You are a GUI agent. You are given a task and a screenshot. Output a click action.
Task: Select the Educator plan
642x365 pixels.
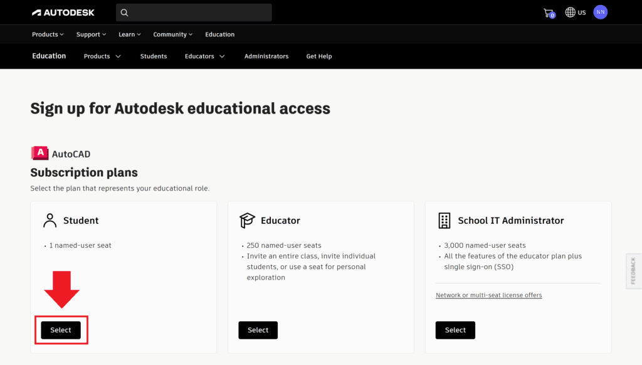coord(258,330)
